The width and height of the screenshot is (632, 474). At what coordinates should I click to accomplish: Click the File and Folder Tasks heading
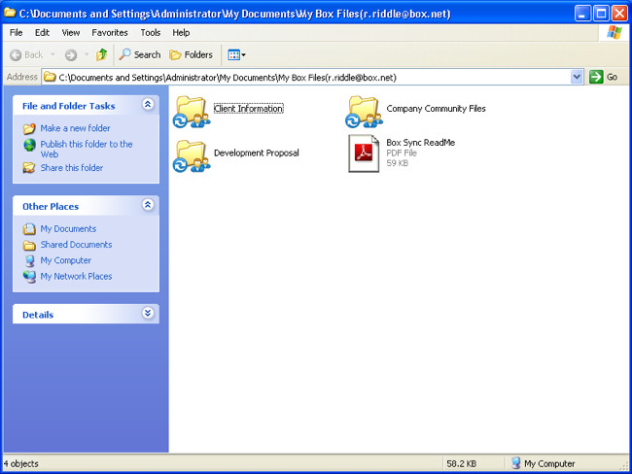68,106
